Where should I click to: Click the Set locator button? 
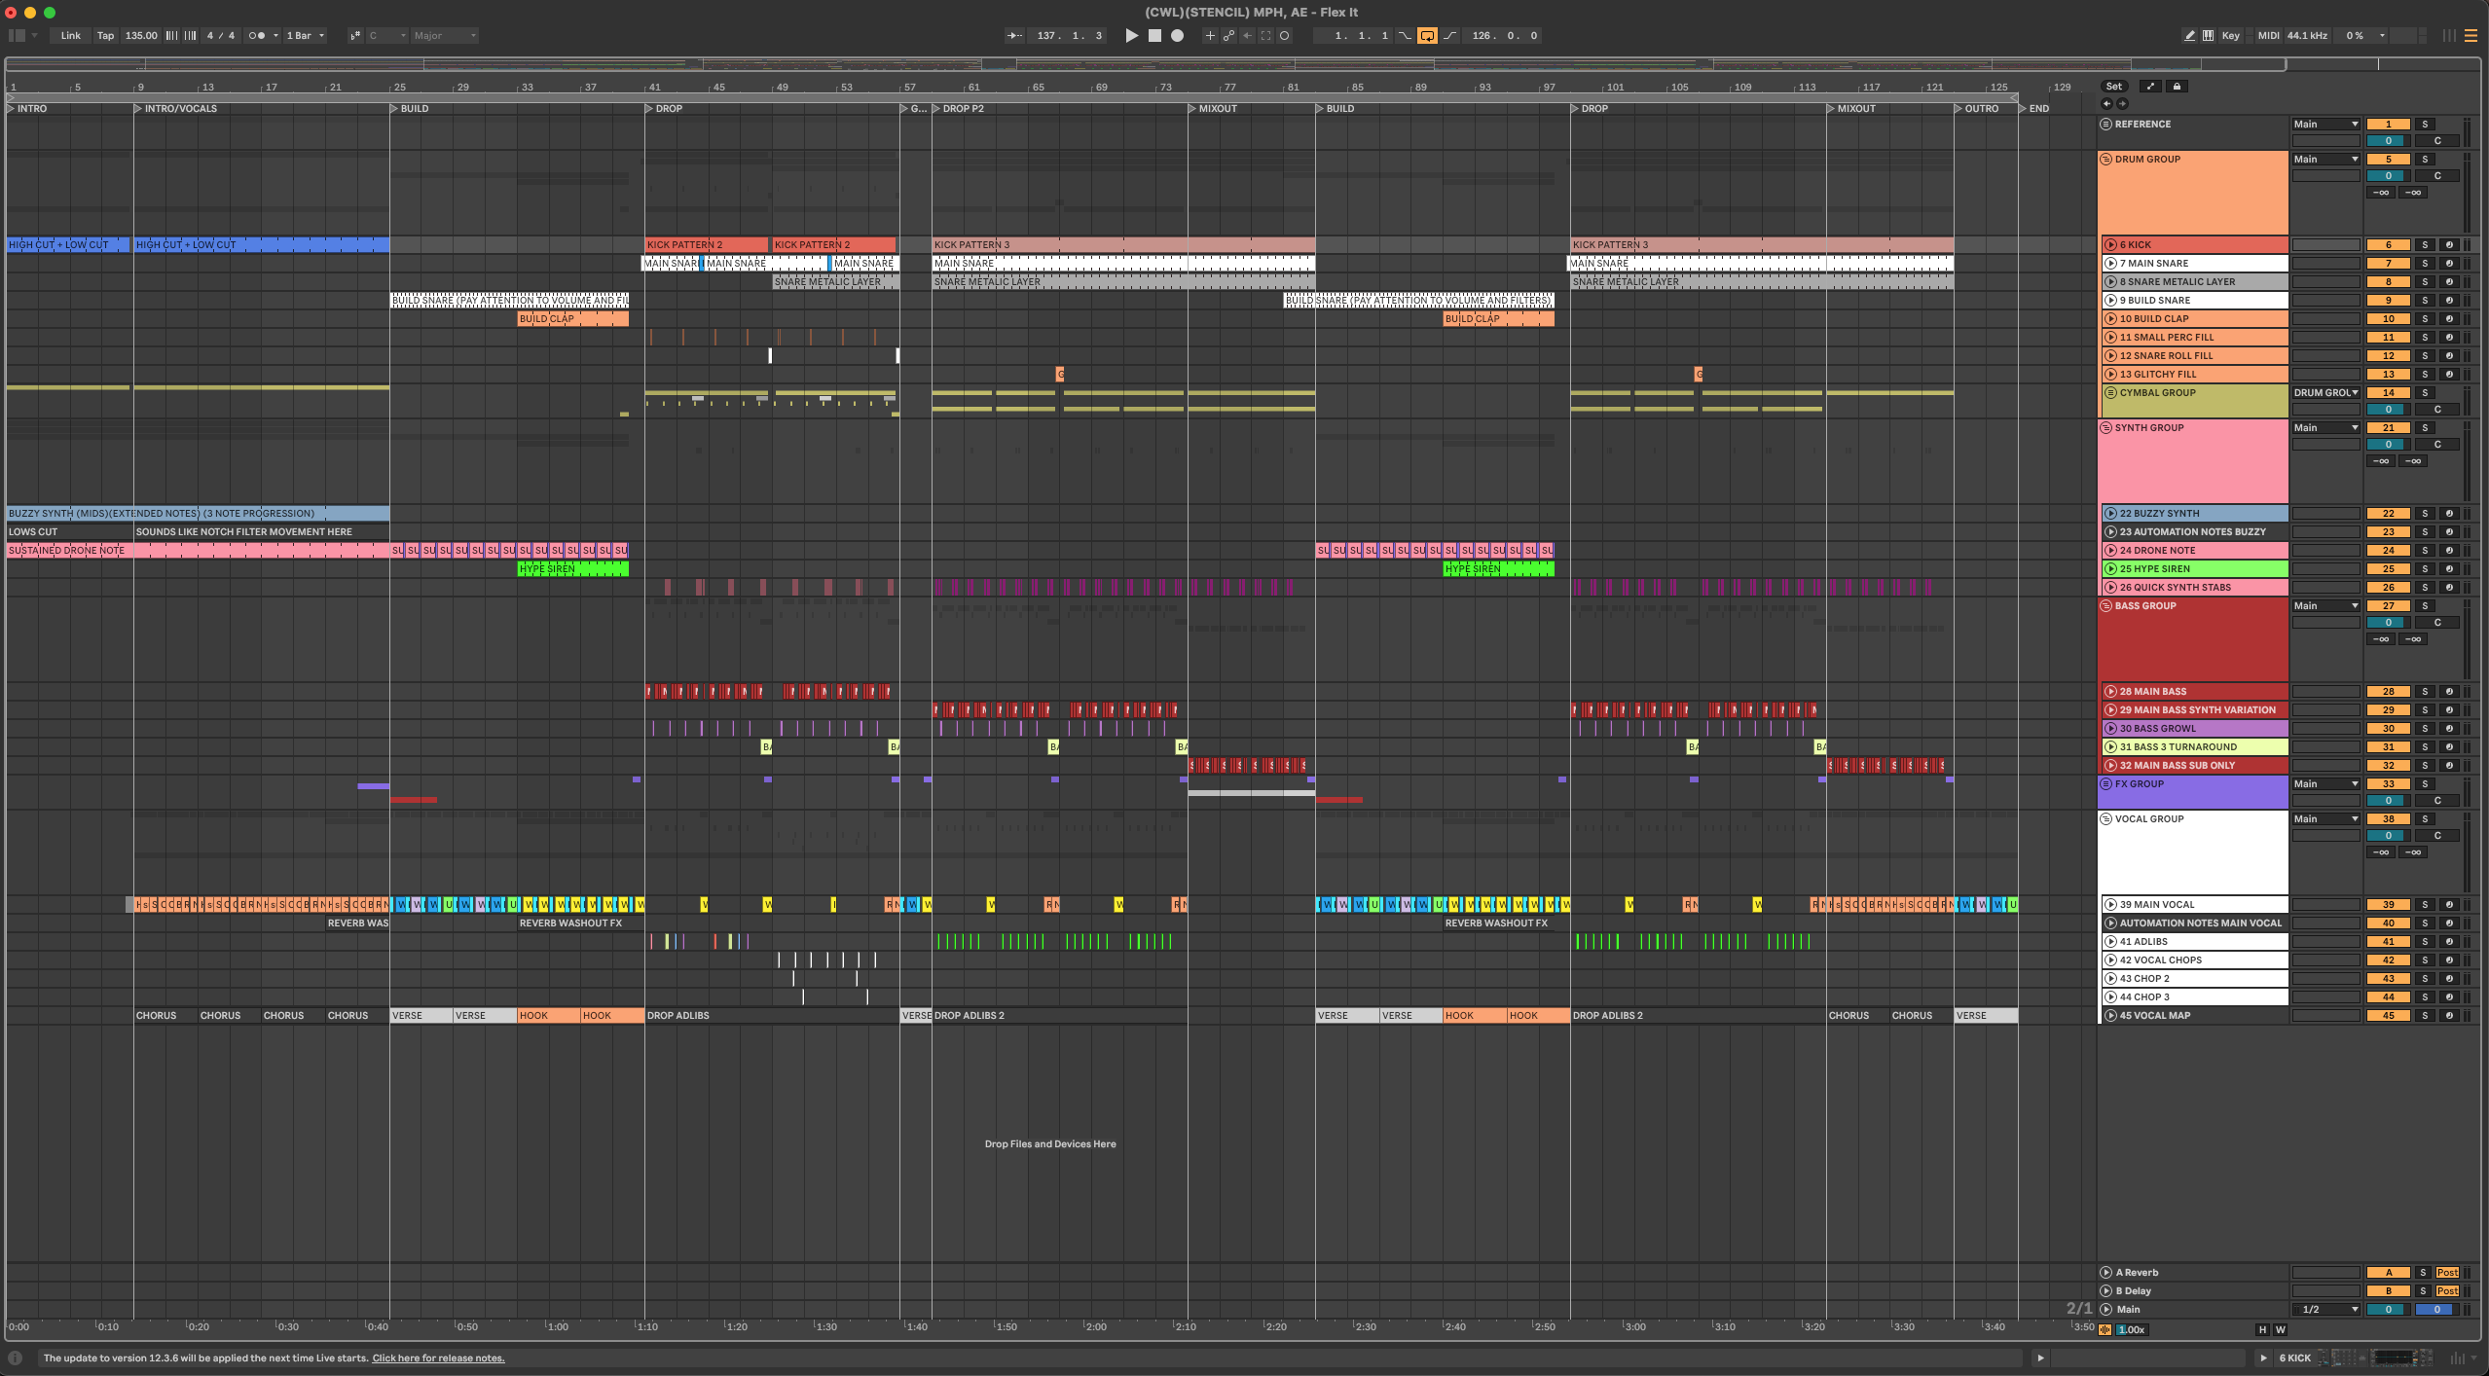click(2113, 87)
